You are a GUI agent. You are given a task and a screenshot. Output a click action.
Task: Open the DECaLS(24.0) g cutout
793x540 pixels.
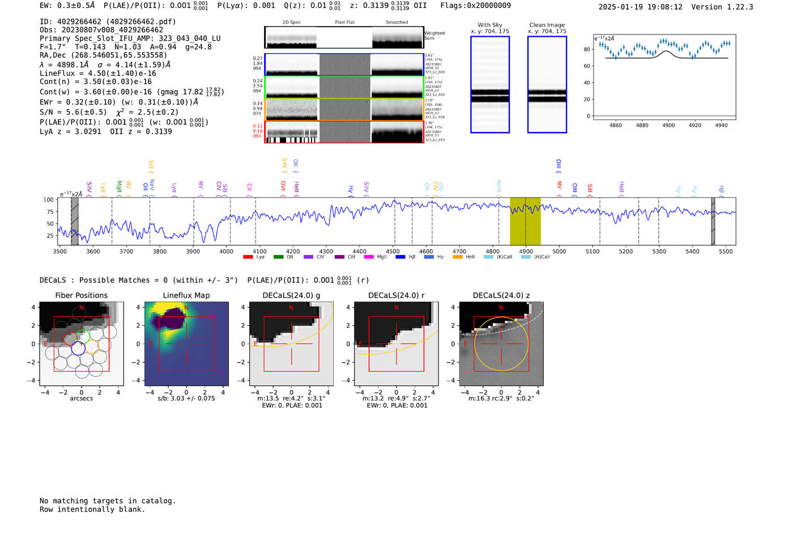[292, 344]
